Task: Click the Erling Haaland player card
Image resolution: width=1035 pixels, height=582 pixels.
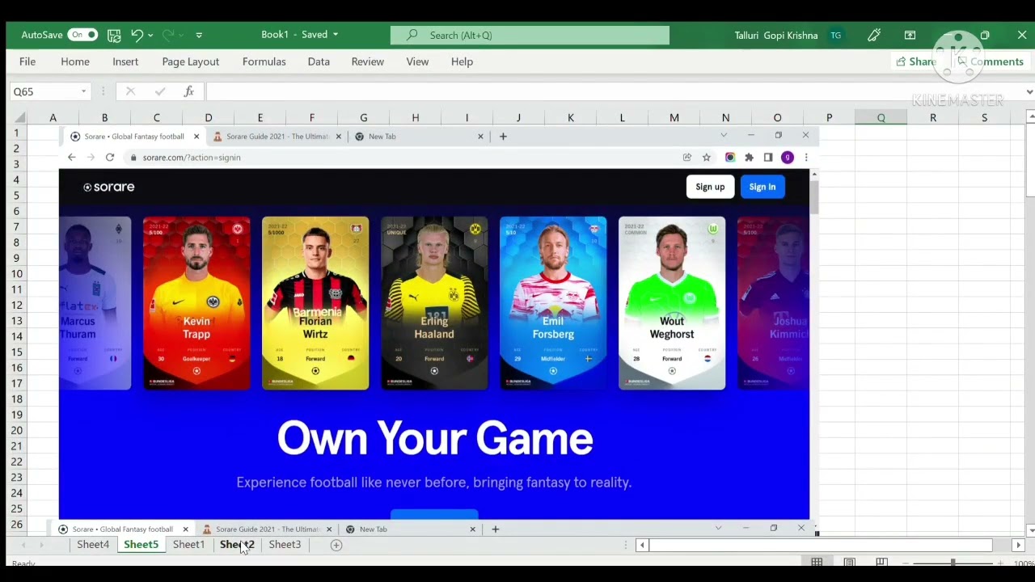Action: click(x=434, y=303)
